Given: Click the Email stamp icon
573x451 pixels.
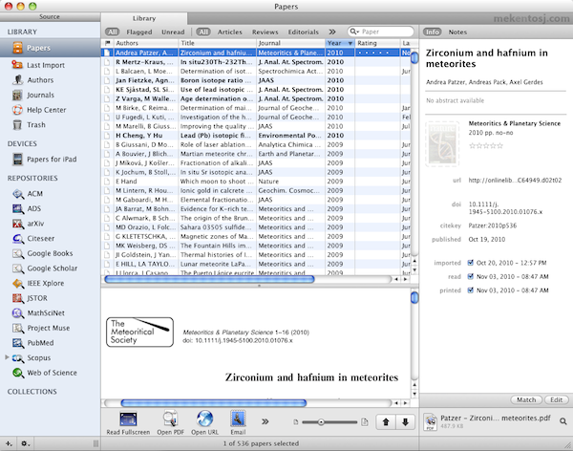Looking at the screenshot, I should tap(238, 419).
